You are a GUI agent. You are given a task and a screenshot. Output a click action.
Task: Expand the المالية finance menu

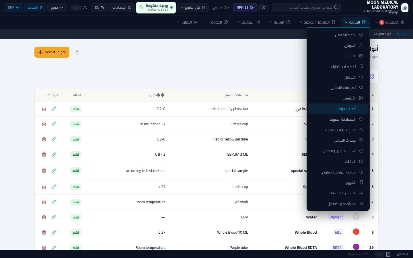(280, 22)
